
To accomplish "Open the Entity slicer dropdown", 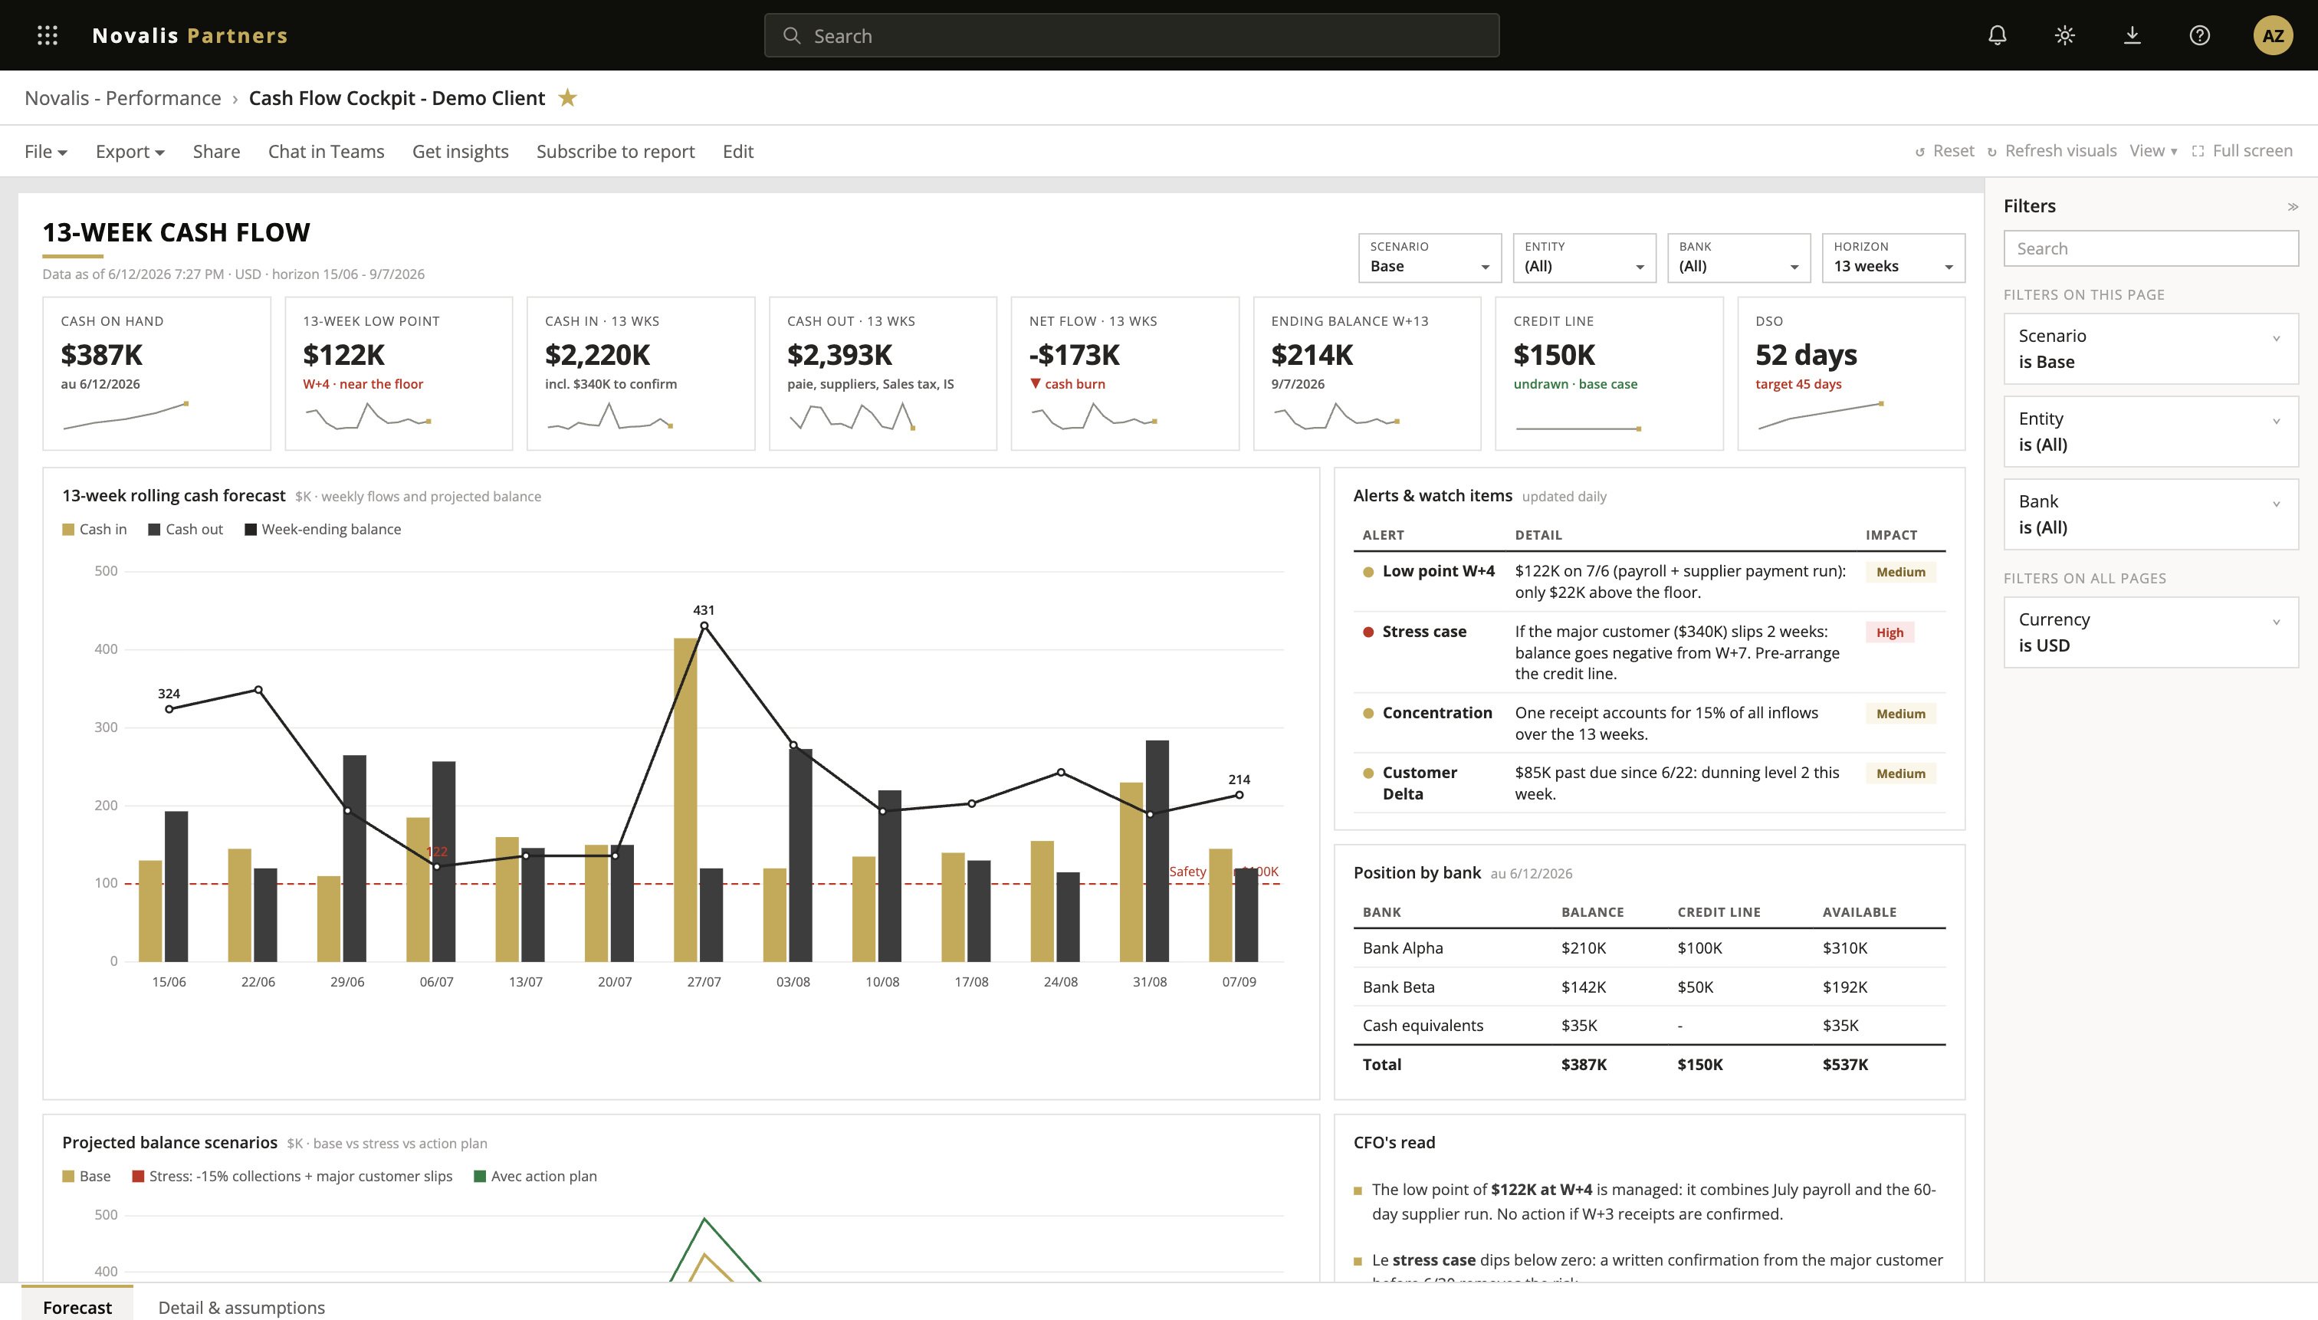I will click(x=1584, y=258).
